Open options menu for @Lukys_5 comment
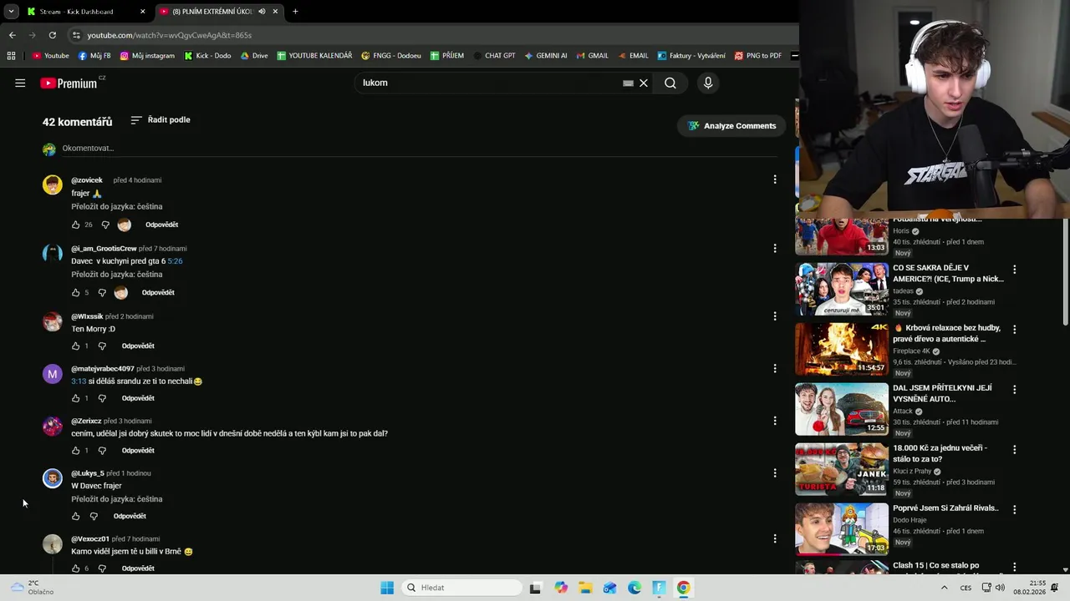Screen dimensions: 1070x601 pos(775,472)
